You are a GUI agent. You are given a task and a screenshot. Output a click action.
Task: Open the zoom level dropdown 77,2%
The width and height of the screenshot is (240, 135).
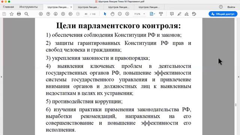point(139,14)
